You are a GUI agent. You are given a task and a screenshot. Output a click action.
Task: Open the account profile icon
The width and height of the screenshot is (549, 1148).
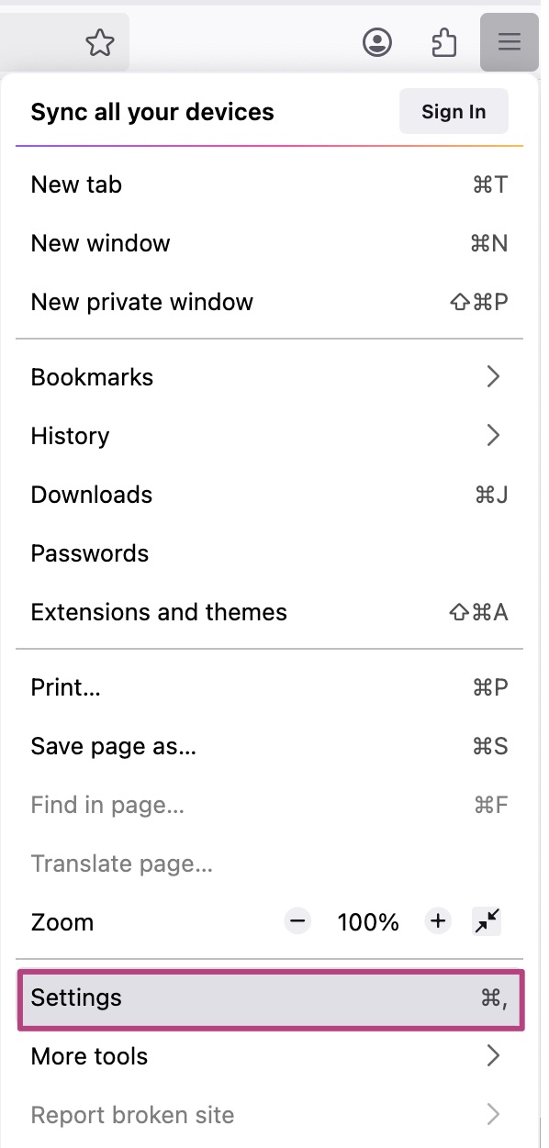point(377,42)
